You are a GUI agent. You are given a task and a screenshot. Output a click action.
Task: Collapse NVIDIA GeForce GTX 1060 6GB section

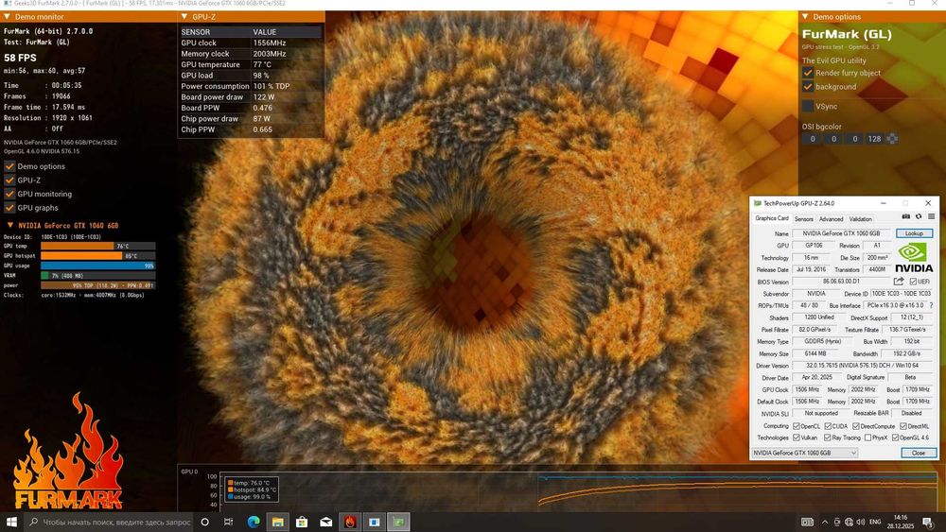click(9, 225)
